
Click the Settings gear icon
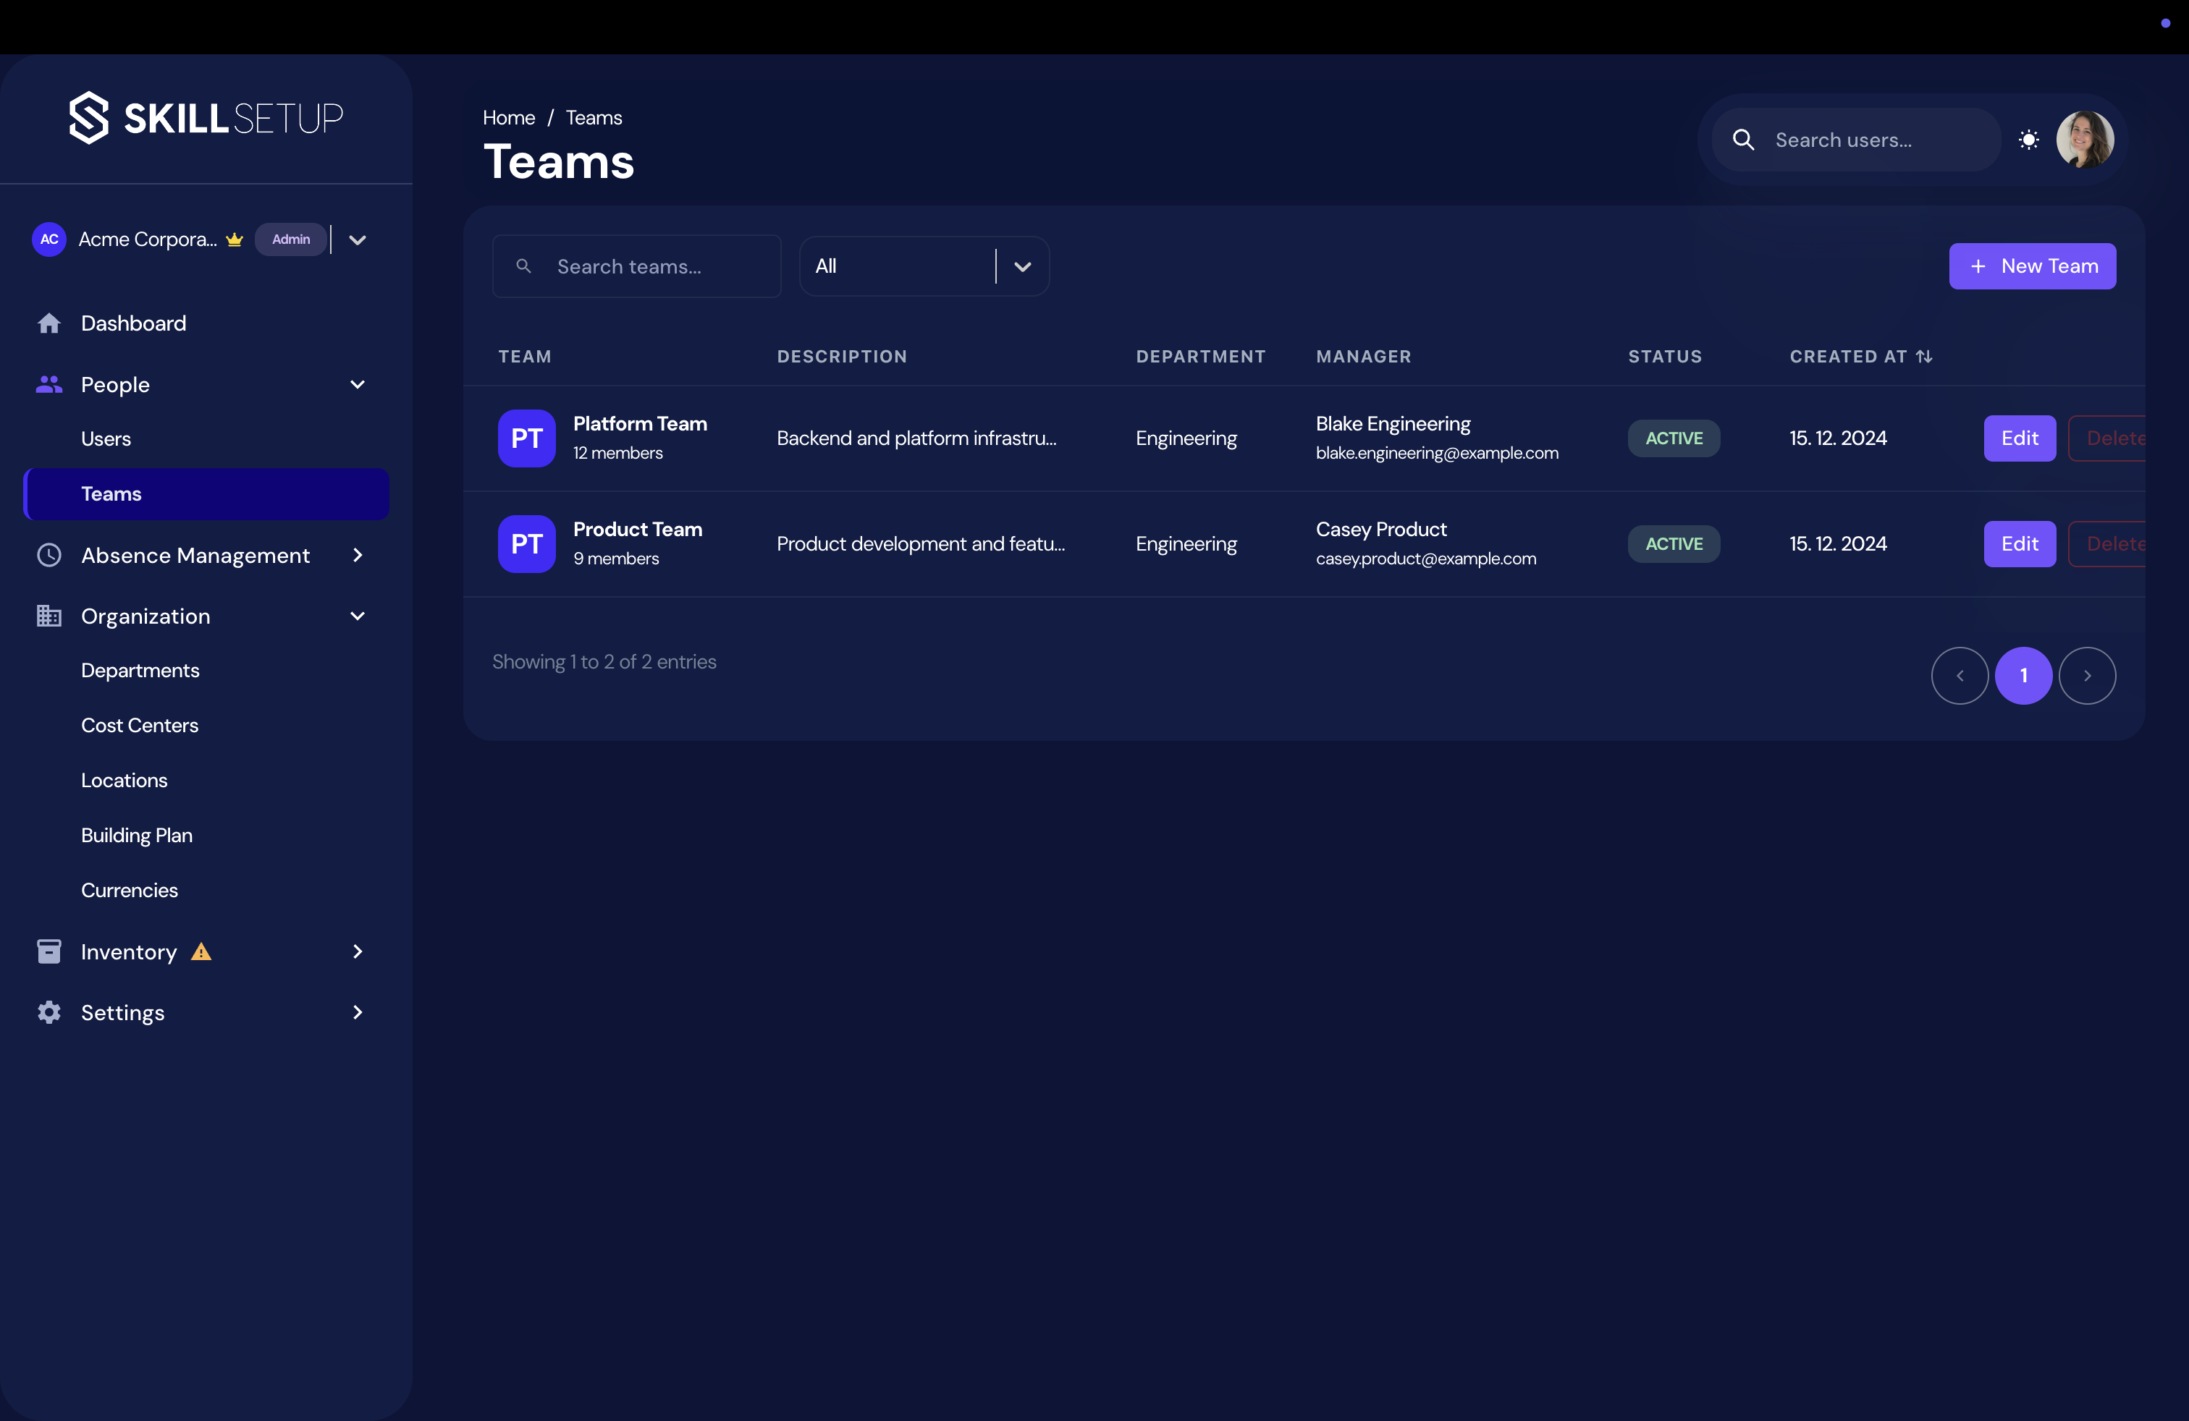click(x=48, y=1012)
